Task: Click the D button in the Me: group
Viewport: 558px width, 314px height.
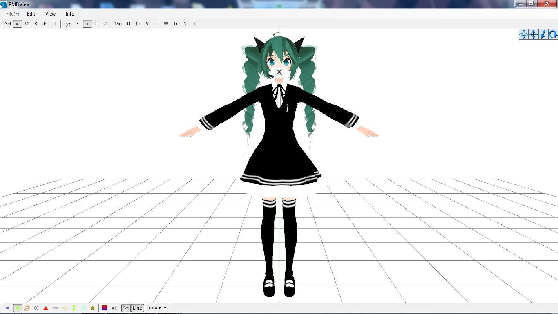Action: tap(129, 24)
